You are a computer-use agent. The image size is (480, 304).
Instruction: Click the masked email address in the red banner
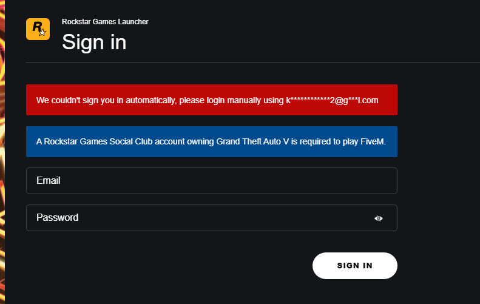click(x=332, y=100)
